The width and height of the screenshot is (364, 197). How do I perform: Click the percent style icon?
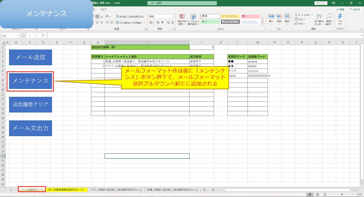158,23
